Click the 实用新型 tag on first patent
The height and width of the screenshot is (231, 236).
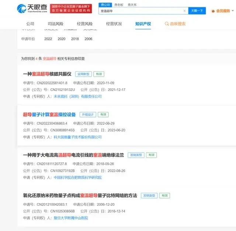[83, 74]
